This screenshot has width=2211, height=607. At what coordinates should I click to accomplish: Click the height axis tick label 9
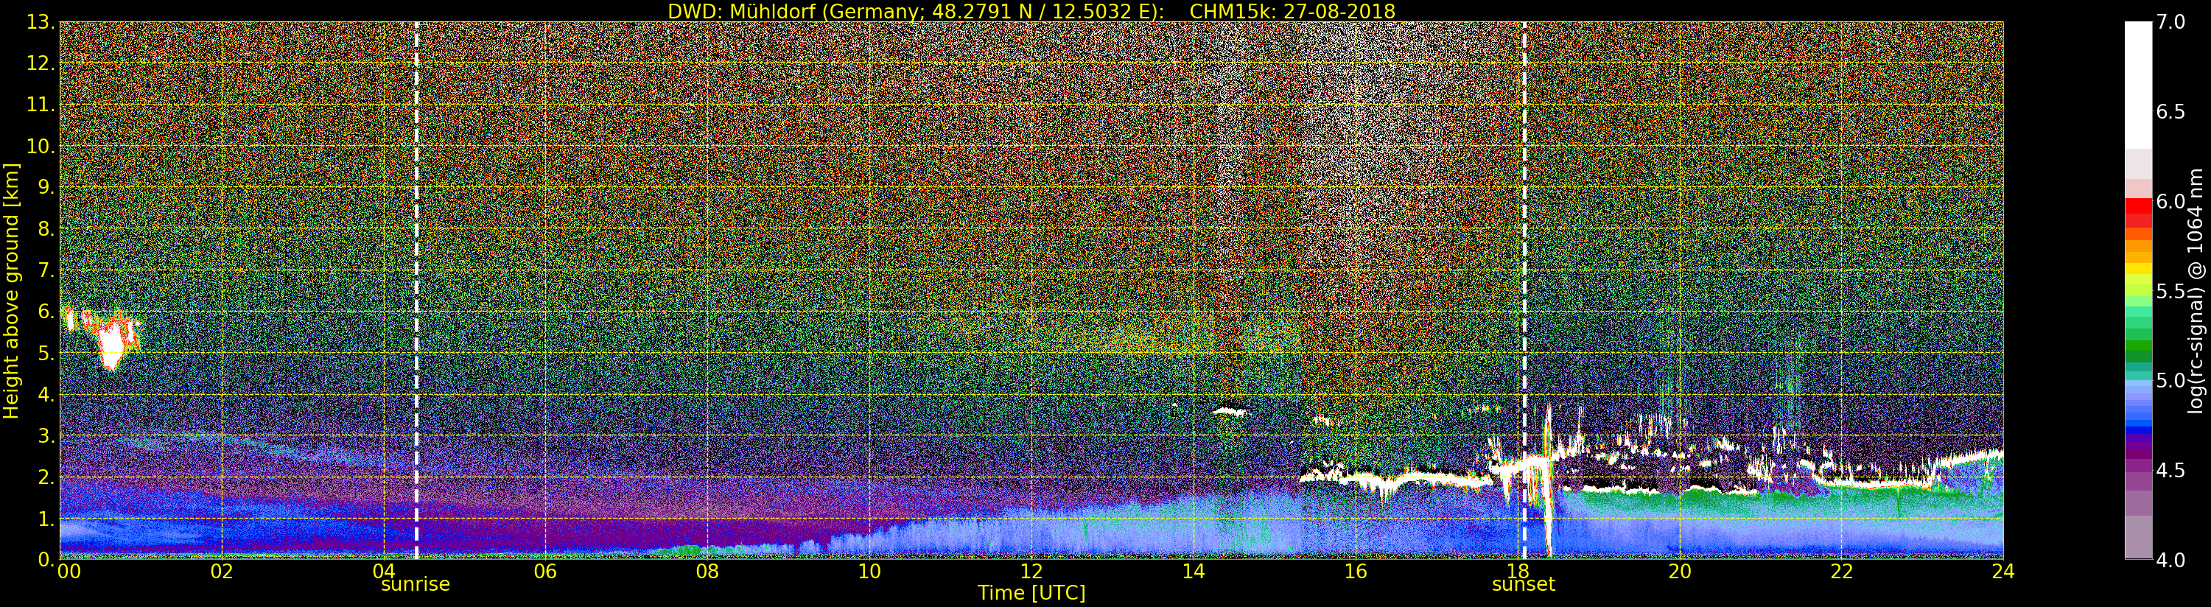point(47,187)
